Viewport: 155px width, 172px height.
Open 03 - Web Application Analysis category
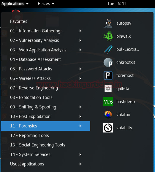tap(46, 50)
